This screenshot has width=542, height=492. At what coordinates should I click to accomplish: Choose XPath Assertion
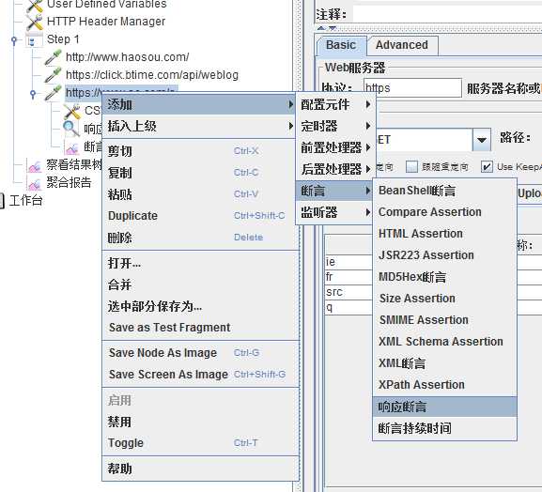point(445,385)
